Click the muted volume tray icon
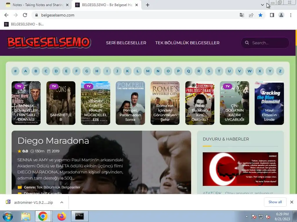297x222 pixels. tap(268, 217)
